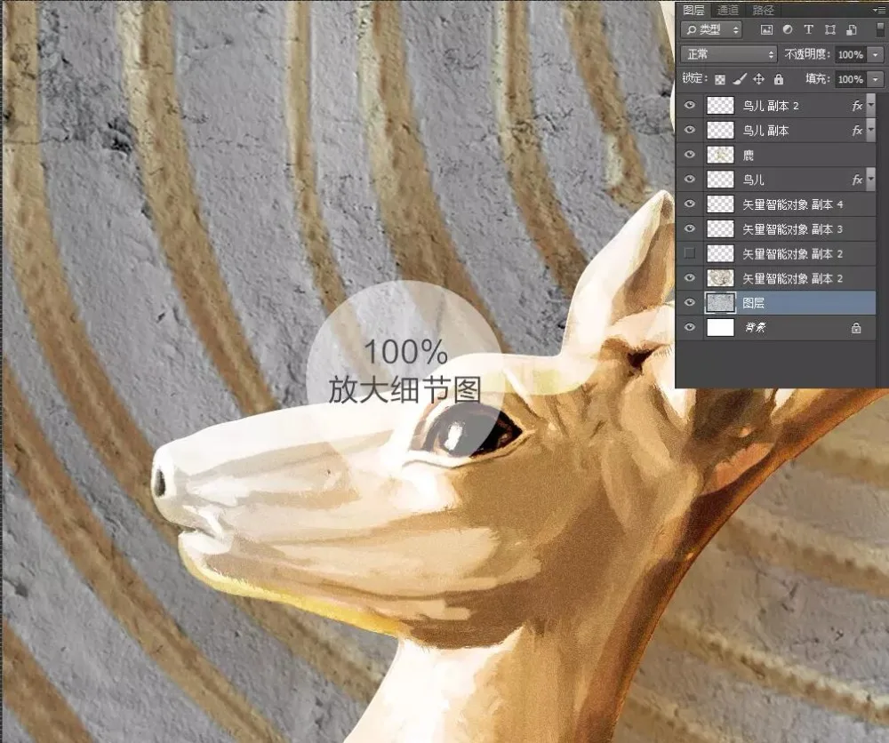Hide the 鸟儿 副本 layer
Screen dimensions: 889x743
[x=690, y=131]
